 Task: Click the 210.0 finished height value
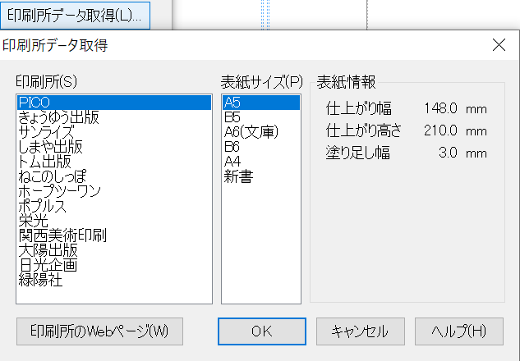(440, 130)
